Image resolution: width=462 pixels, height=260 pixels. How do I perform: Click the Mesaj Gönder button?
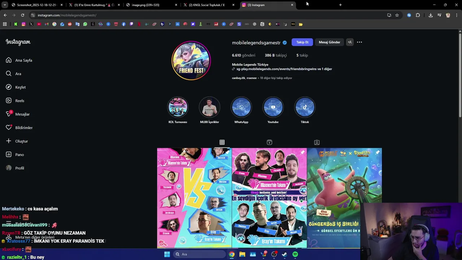click(x=330, y=42)
